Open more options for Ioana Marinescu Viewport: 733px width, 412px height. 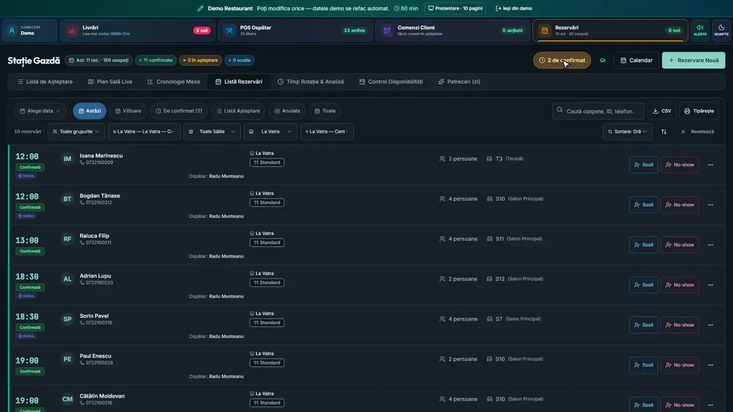point(710,165)
